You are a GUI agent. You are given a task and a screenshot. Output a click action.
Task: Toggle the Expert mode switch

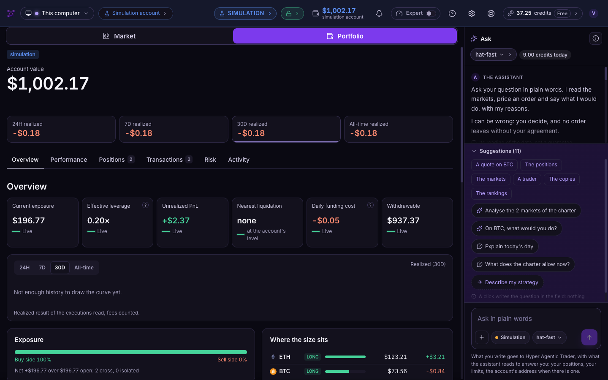tap(430, 14)
